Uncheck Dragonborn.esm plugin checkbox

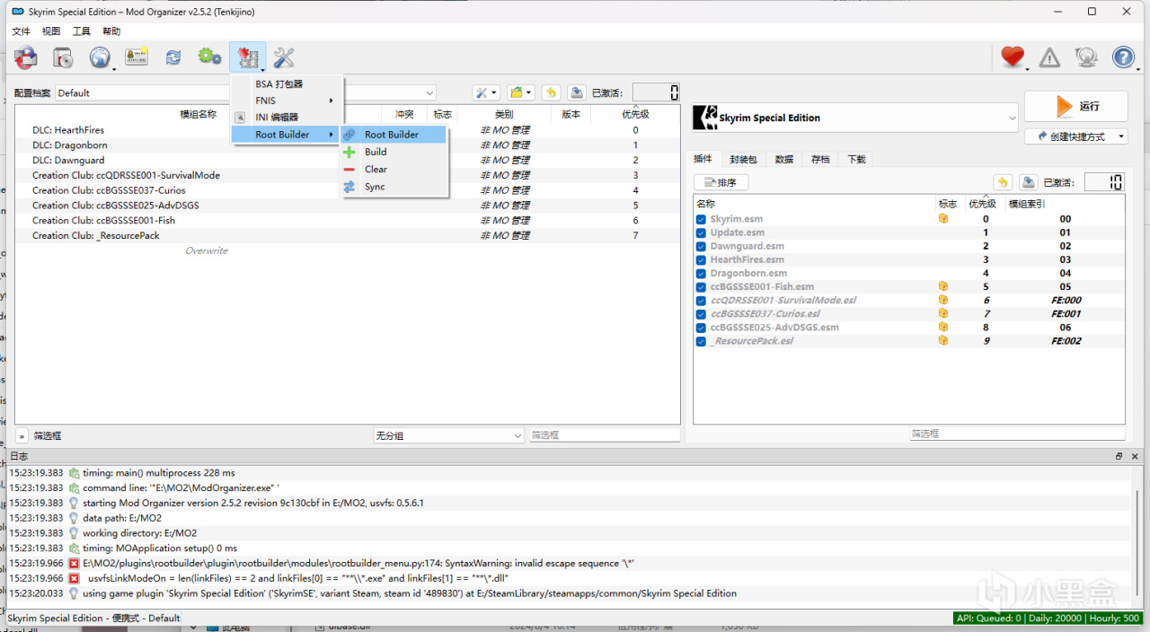tap(701, 273)
